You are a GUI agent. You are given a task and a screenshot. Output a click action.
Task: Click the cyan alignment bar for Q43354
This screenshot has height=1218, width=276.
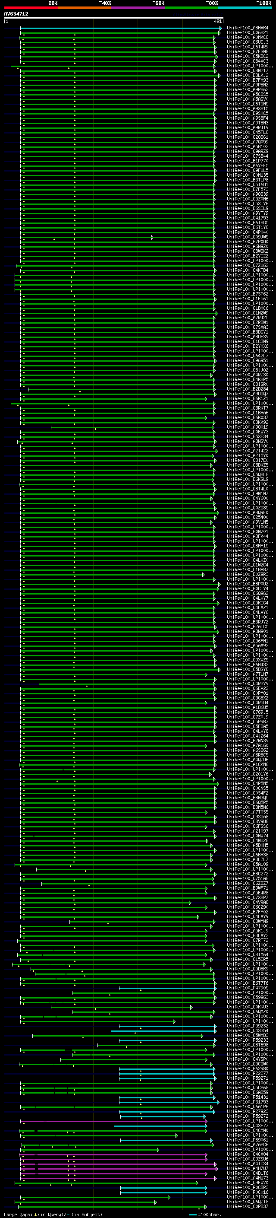(163, 1031)
